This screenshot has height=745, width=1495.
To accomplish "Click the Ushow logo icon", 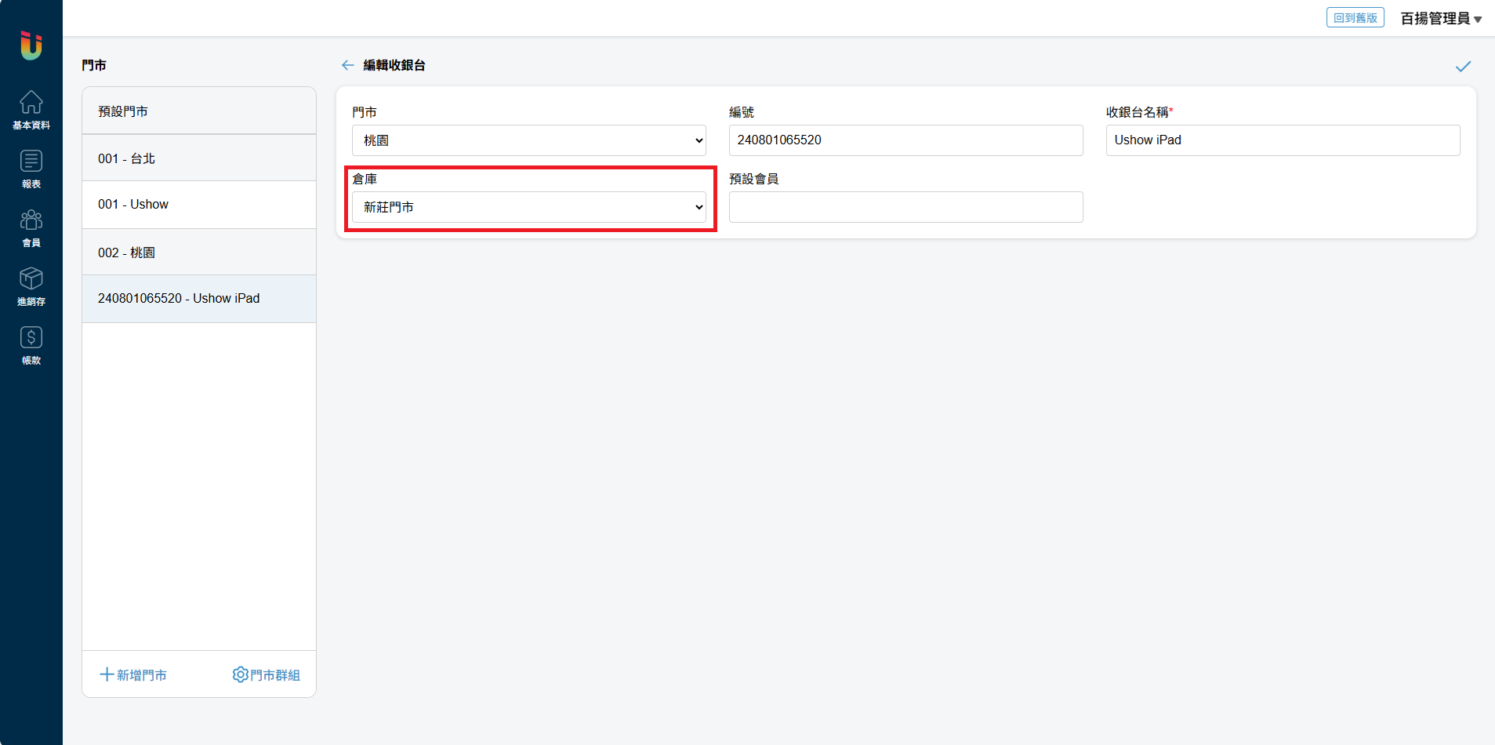I will point(31,45).
